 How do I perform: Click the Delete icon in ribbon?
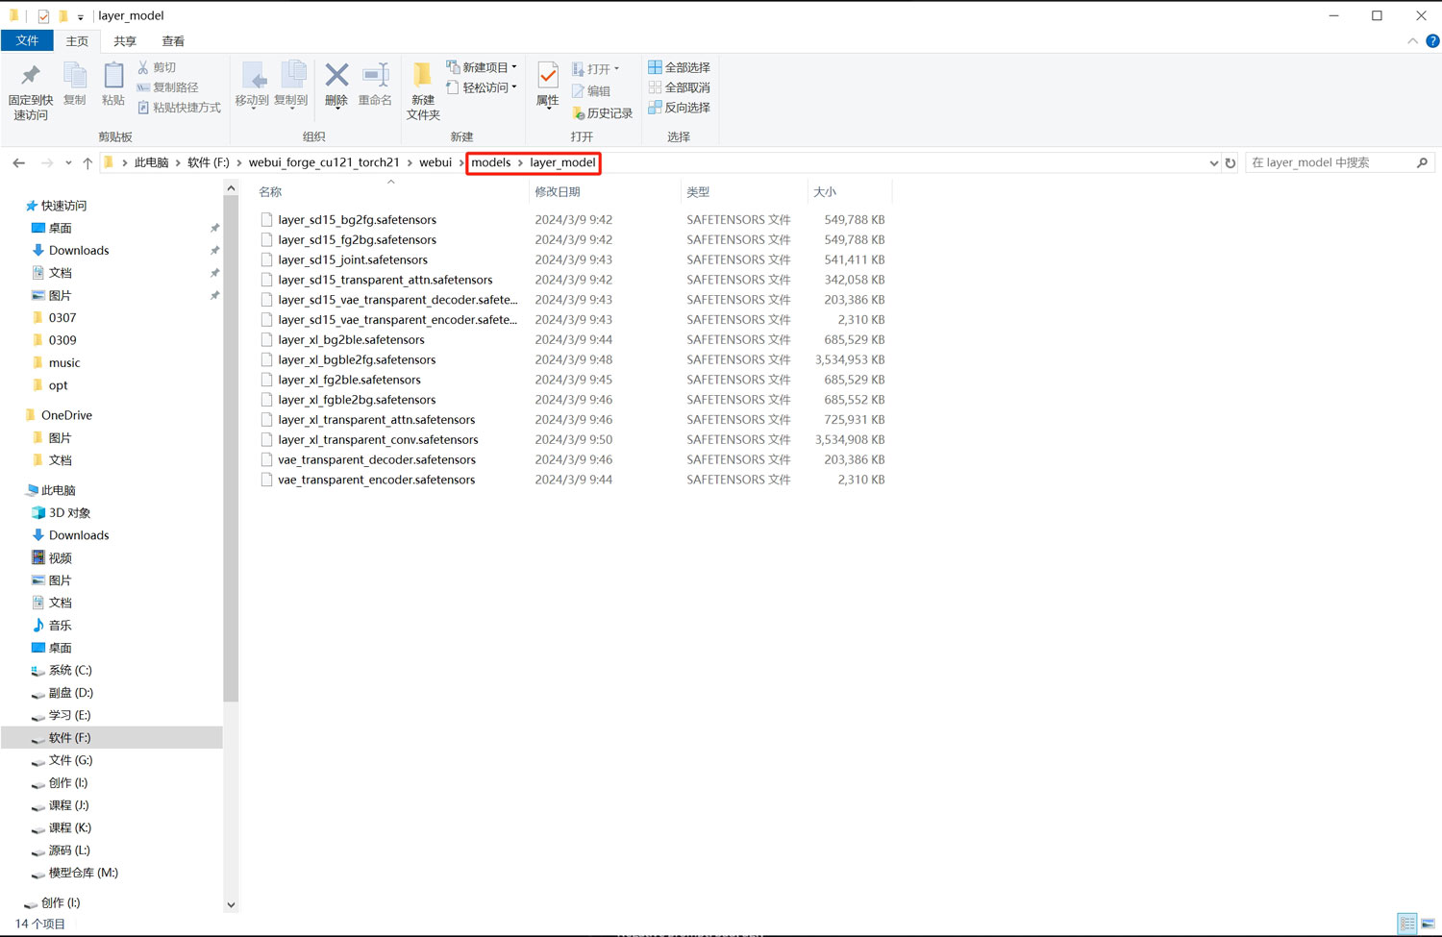pos(336,77)
